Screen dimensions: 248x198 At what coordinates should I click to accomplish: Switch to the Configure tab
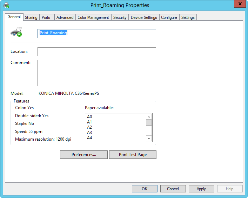click(x=169, y=17)
